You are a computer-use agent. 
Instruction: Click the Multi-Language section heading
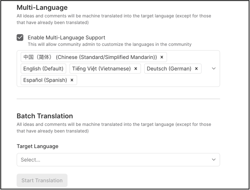pyautogui.click(x=42, y=7)
